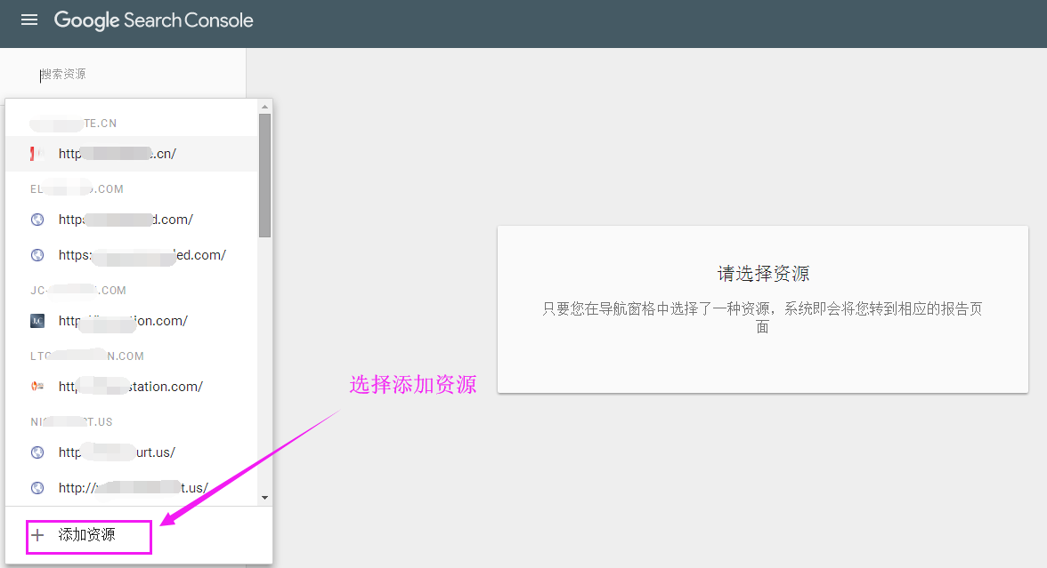1047x568 pixels.
Task: Click the group header ending in N.COM
Action: tap(87, 356)
